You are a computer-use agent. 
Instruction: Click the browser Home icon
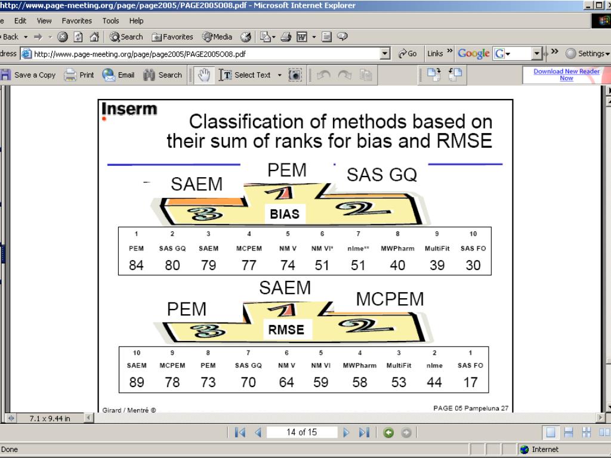(x=92, y=37)
